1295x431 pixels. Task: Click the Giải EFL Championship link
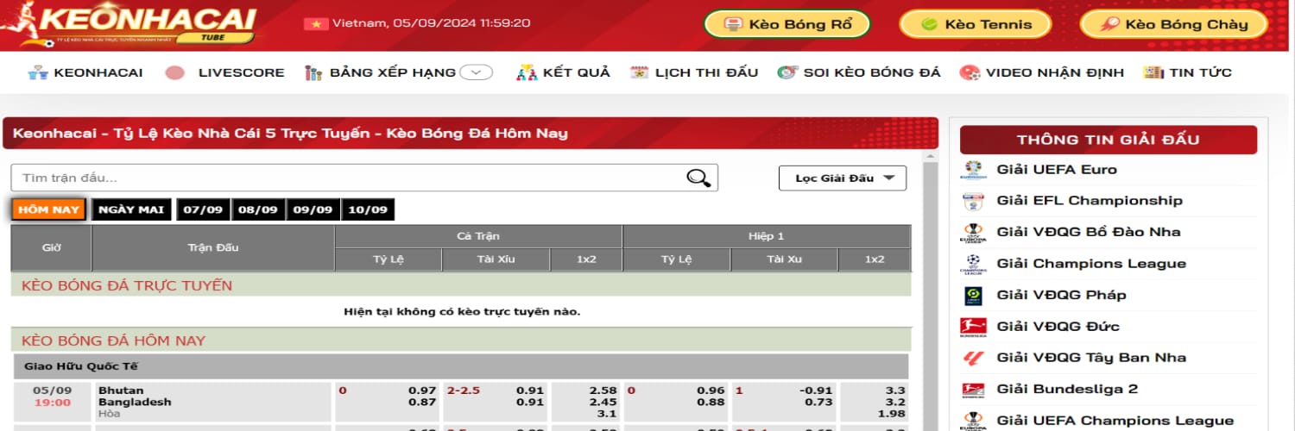(1090, 201)
